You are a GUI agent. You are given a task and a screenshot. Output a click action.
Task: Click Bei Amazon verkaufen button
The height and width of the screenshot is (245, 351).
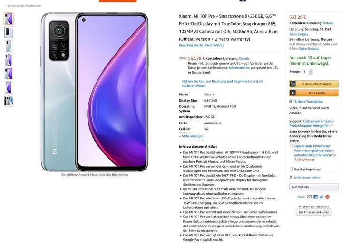point(313,212)
